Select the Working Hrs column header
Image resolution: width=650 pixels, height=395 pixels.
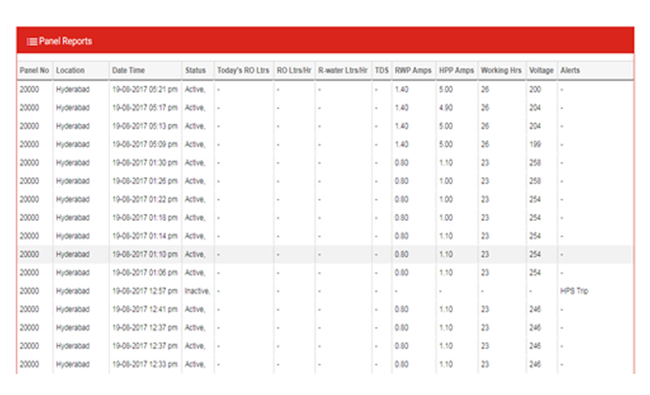500,70
